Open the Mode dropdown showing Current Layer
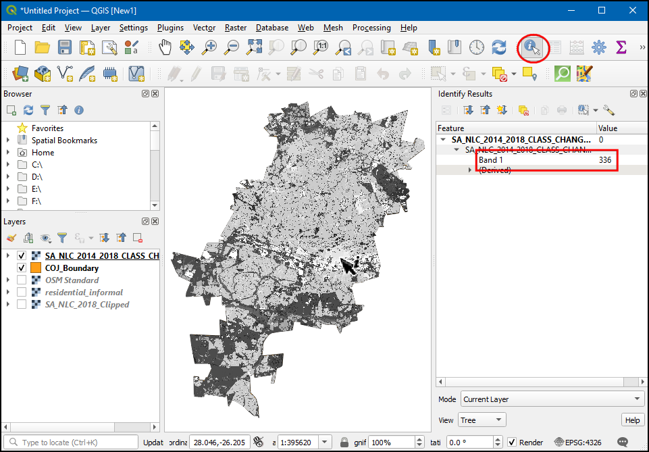 552,399
